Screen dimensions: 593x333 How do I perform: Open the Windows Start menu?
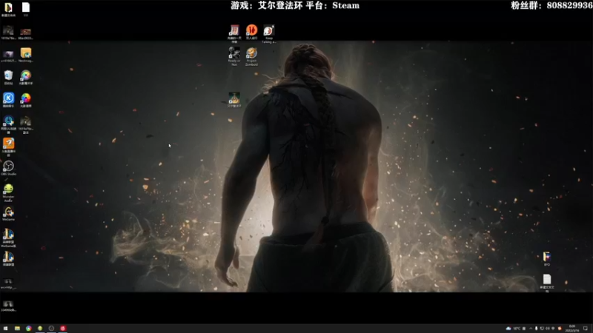[x=5, y=329]
